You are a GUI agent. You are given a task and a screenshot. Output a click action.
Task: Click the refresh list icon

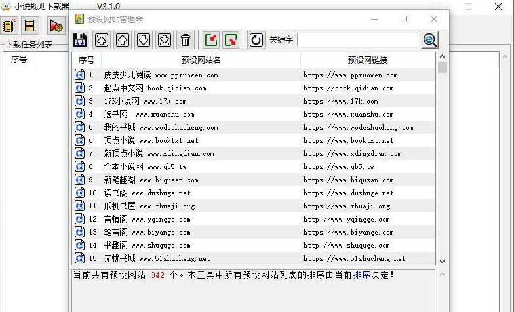point(256,40)
